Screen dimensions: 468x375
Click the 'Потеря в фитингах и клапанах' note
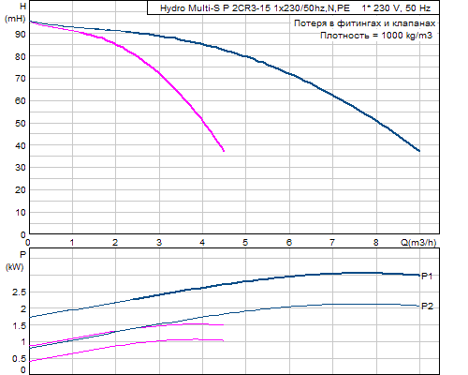364,23
